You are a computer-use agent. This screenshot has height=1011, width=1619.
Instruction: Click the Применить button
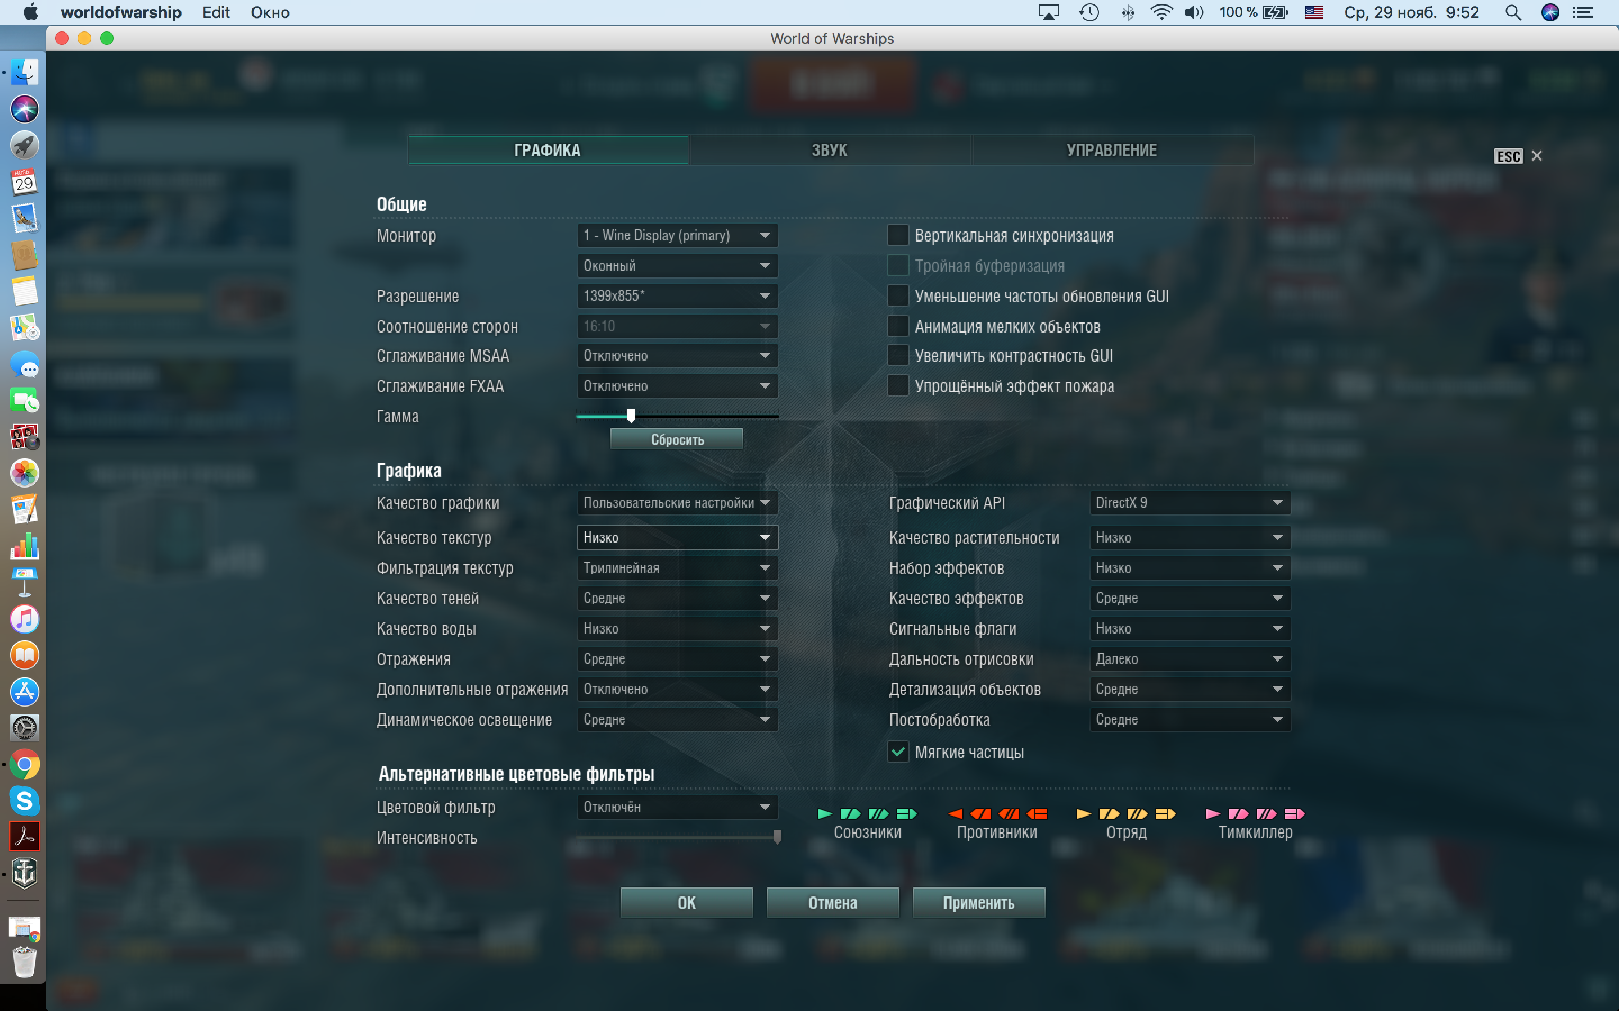point(979,903)
